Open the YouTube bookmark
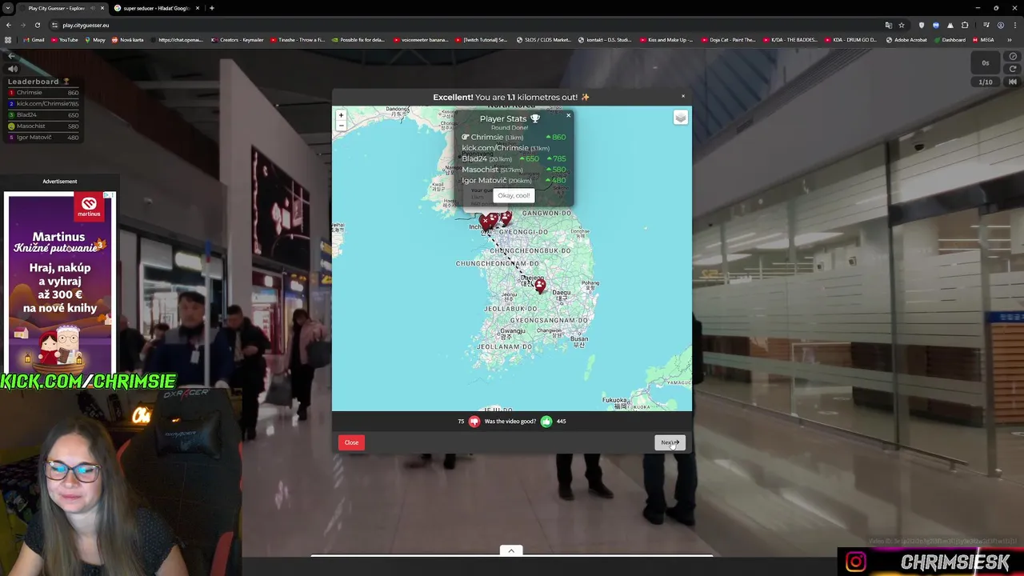 (x=64, y=39)
